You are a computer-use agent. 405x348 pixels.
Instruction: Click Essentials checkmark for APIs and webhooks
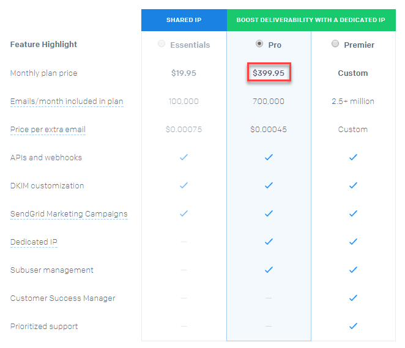coord(184,157)
